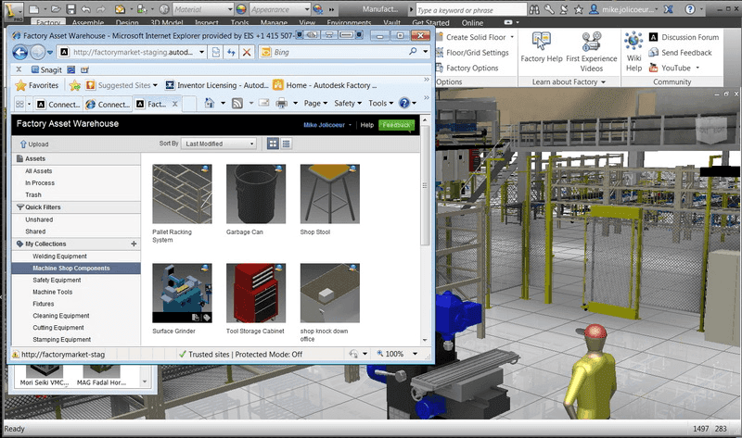This screenshot has width=742, height=438.
Task: Click the browser Home icon
Action: 210,103
